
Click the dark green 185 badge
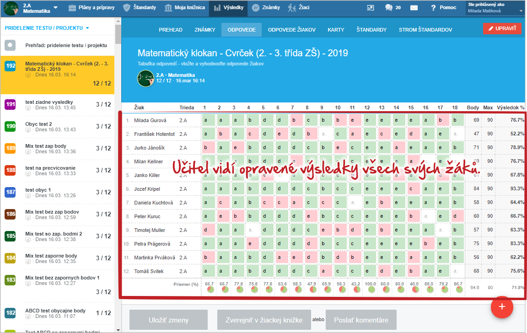(x=10, y=236)
